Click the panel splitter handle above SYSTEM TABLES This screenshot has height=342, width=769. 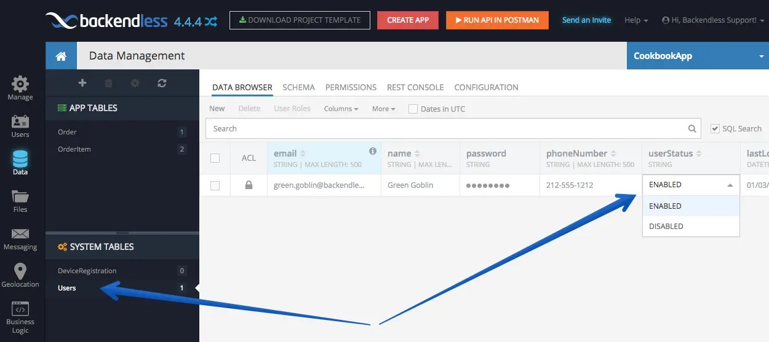(x=122, y=233)
